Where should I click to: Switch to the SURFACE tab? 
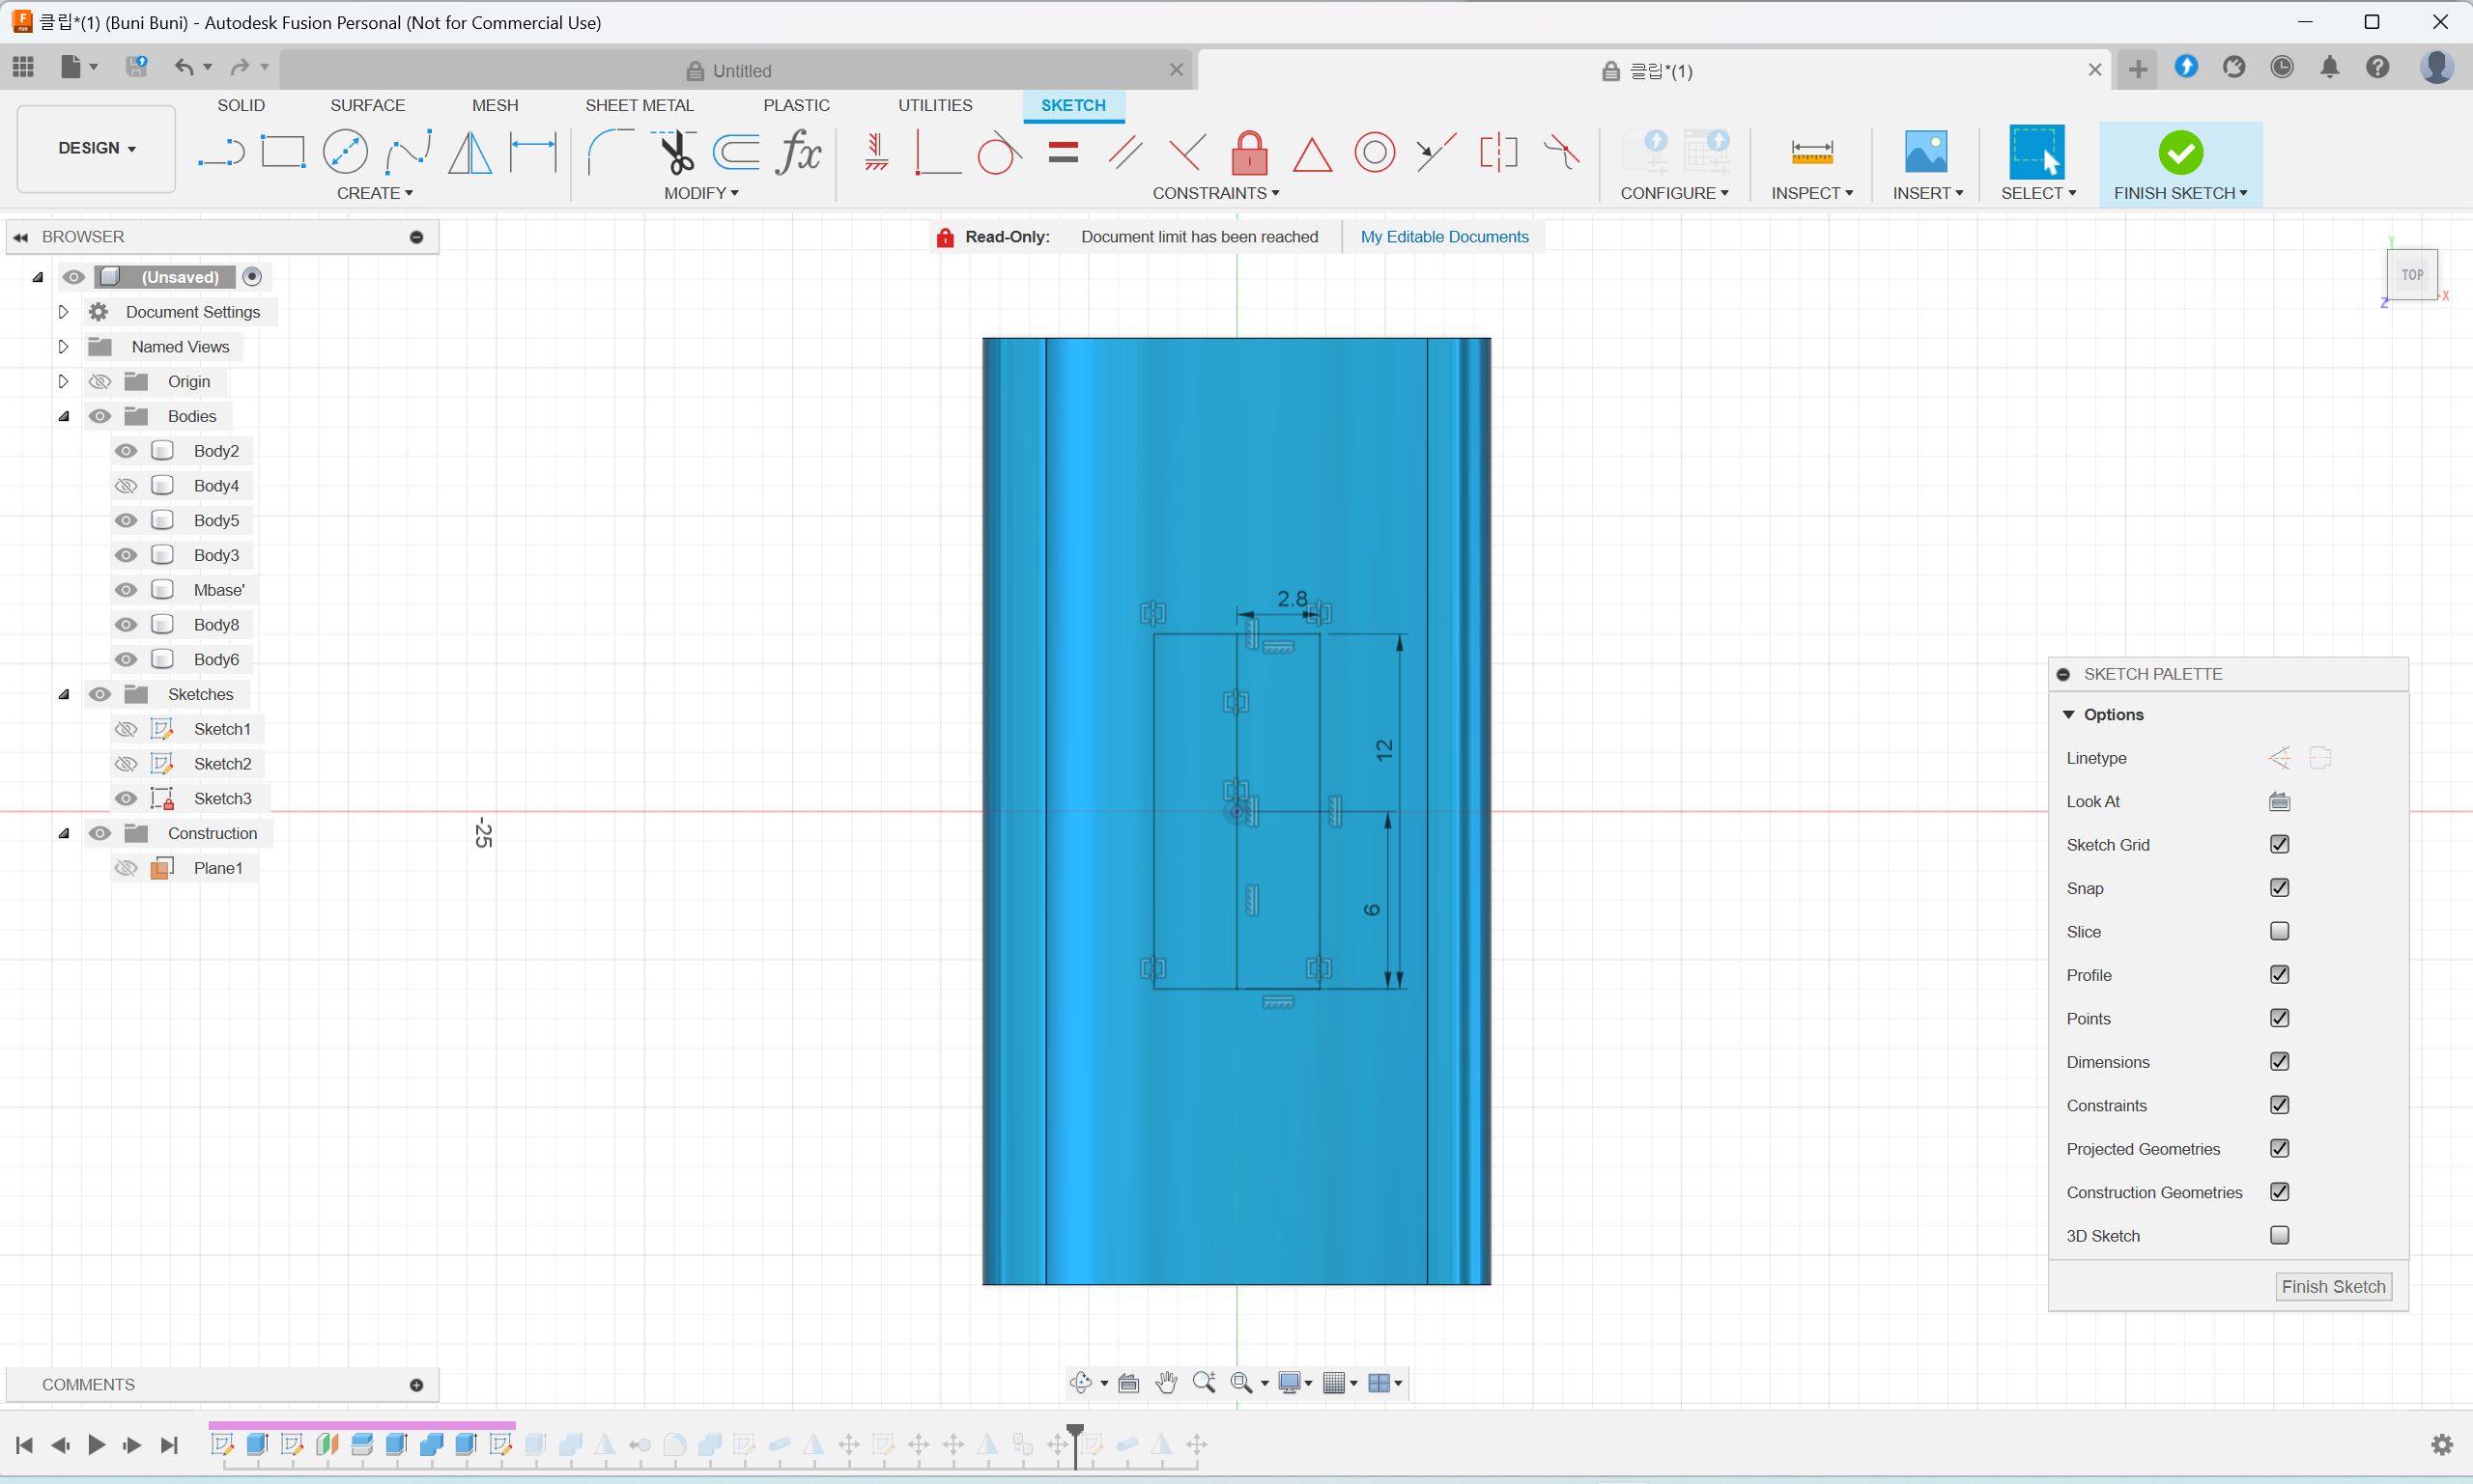(367, 105)
